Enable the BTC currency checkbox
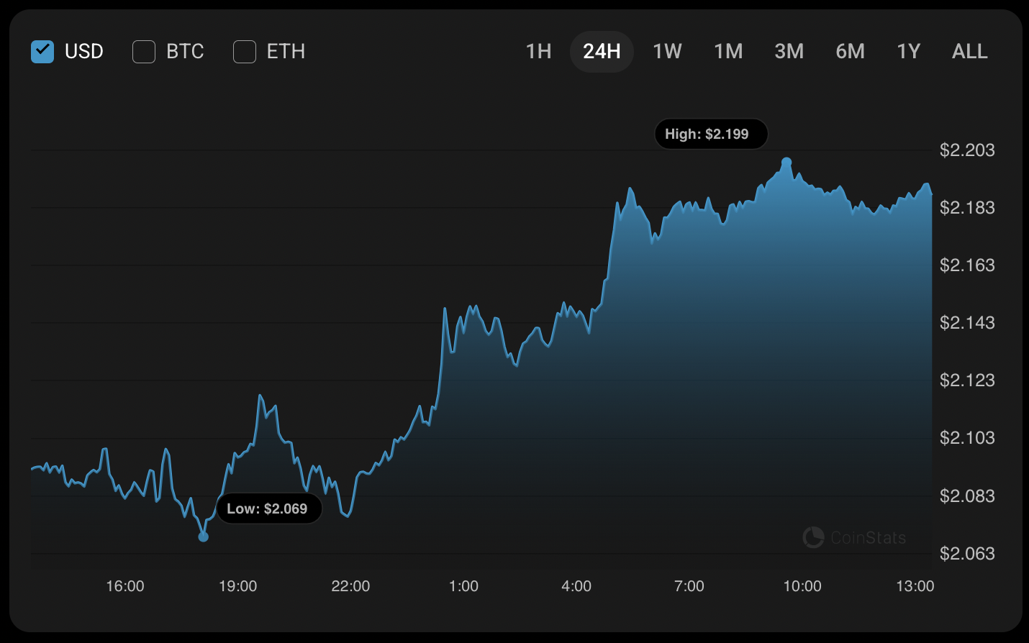 tap(144, 52)
